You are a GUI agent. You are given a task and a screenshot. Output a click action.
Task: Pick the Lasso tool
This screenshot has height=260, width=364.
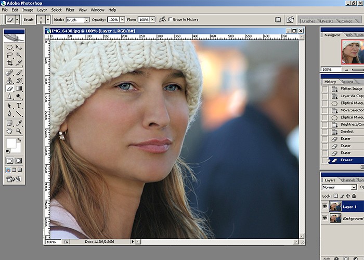(x=9, y=55)
